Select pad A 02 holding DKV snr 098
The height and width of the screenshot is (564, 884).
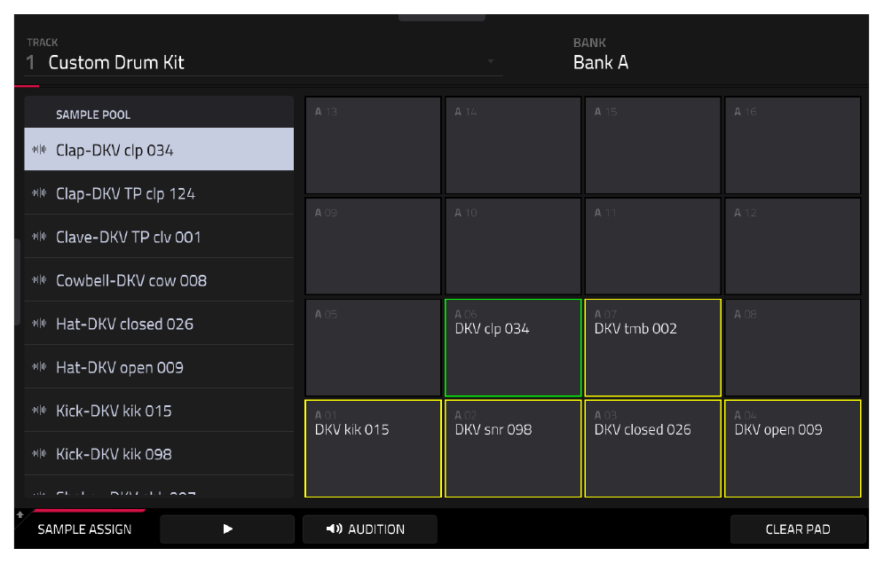(x=513, y=449)
